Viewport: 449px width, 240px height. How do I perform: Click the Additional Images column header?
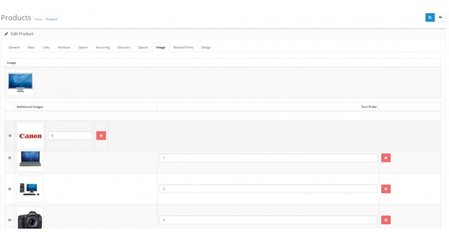[30, 107]
